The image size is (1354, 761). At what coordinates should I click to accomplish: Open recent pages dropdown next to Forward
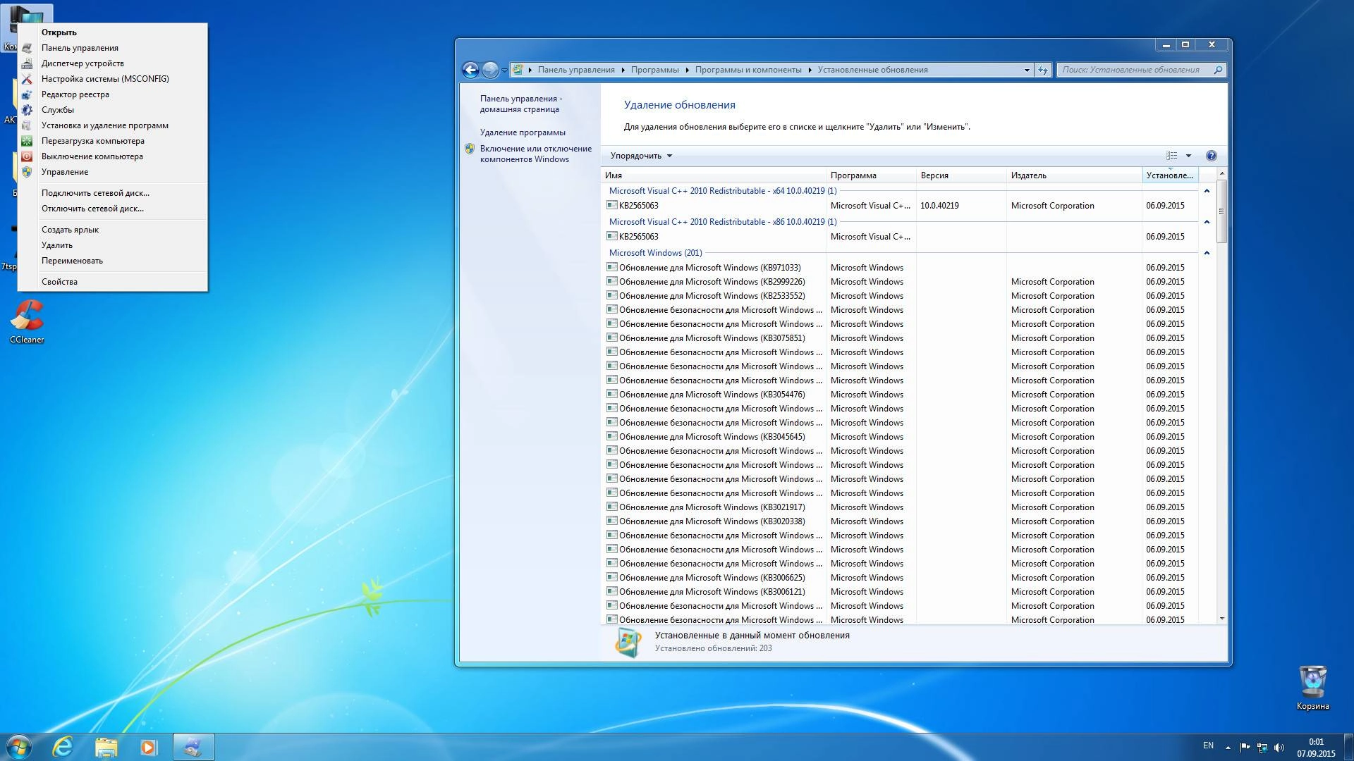click(x=504, y=70)
